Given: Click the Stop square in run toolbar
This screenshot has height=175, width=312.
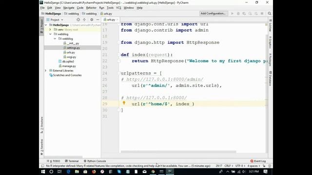Looking at the screenshot, I should [x=262, y=14].
